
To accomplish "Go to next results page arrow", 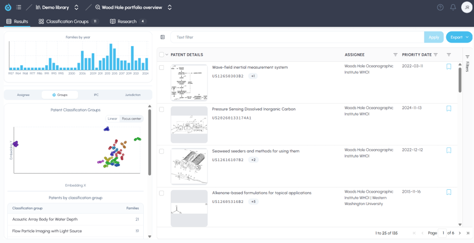I will [x=460, y=233].
